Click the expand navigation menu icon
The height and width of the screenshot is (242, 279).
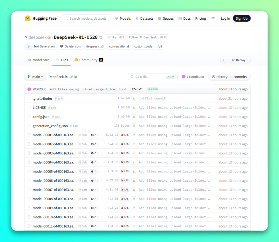pyautogui.click(x=213, y=18)
